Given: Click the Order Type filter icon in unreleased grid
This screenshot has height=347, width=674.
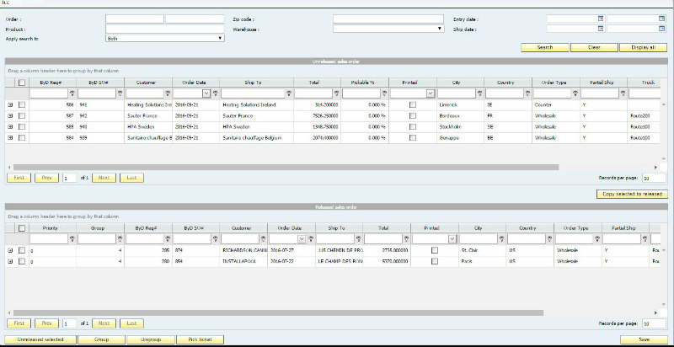Looking at the screenshot, I should pos(575,93).
